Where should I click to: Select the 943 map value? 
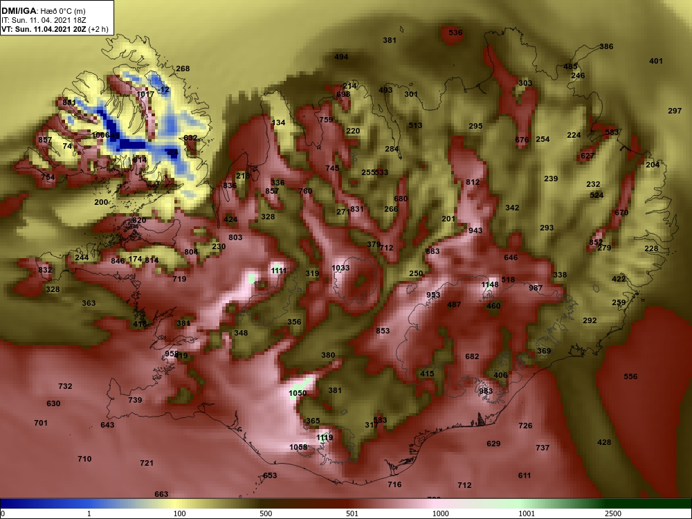[475, 231]
